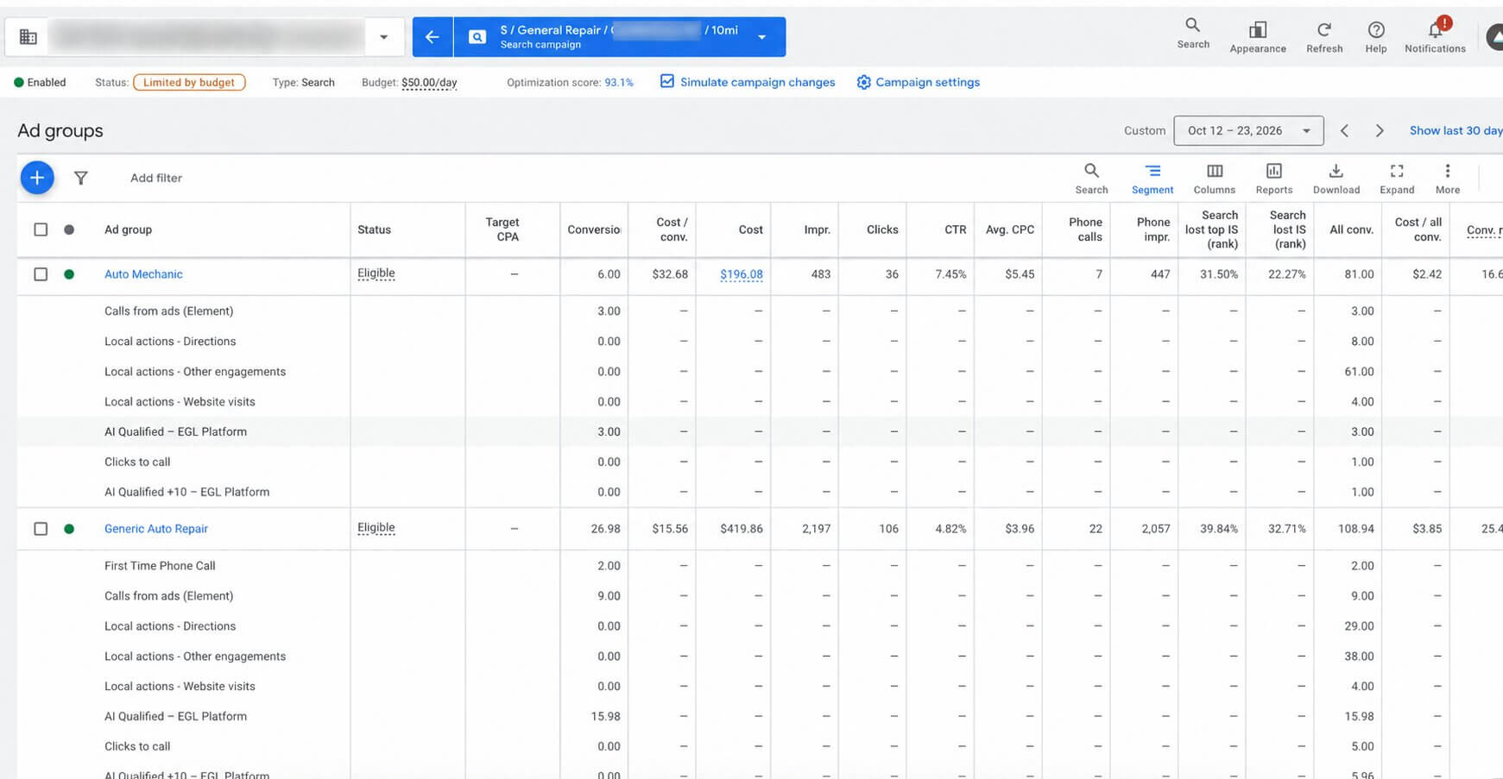Click the blue back arrow button
This screenshot has width=1503, height=779.
[433, 37]
